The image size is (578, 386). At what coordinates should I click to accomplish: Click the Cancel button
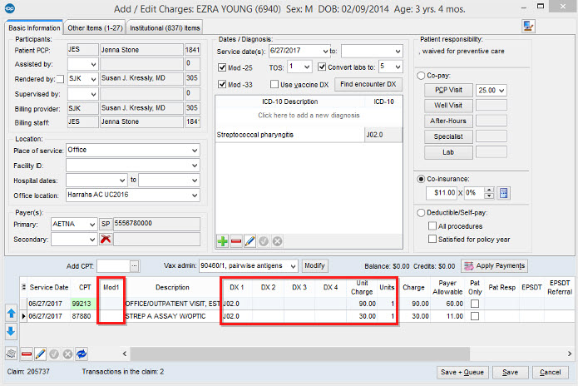tap(550, 373)
